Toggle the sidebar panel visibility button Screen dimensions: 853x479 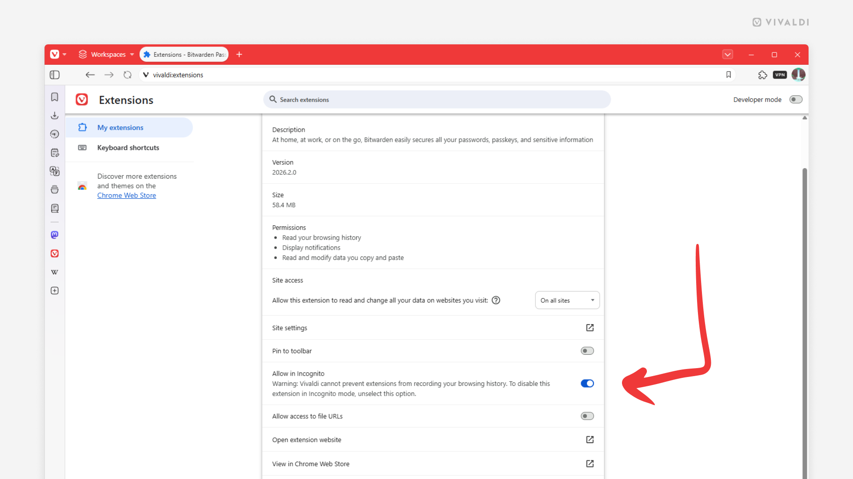55,75
